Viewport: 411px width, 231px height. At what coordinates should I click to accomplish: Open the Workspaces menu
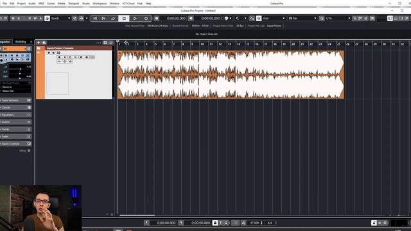(x=100, y=3)
